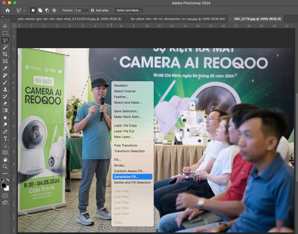Screen dimensions: 298x234
Task: Toggle Quick Mask mode
Action: coord(5,196)
